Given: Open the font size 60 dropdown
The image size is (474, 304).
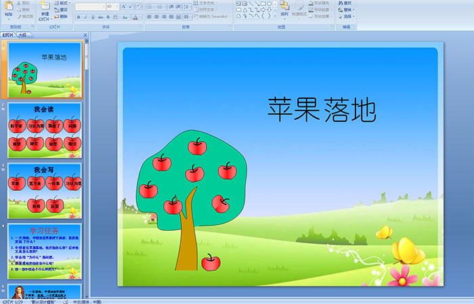Looking at the screenshot, I should [112, 6].
